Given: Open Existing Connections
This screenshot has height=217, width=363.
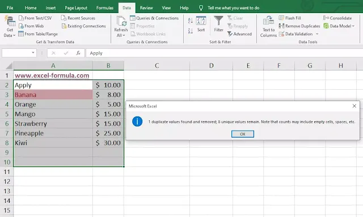Looking at the screenshot, I should (83, 26).
